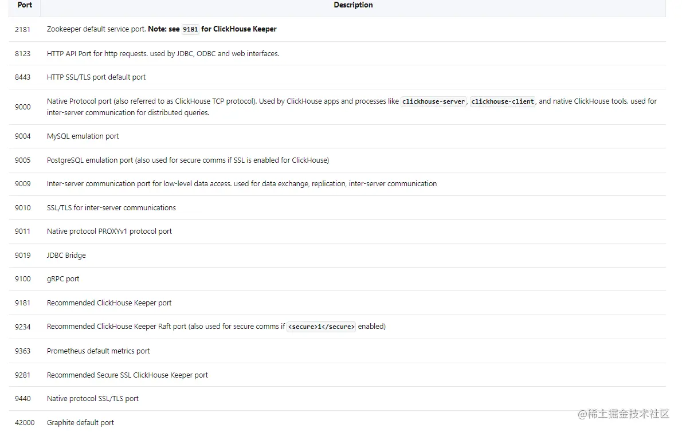Click the "clickhouse-client" code label
This screenshot has width=682, height=432.
502,101
